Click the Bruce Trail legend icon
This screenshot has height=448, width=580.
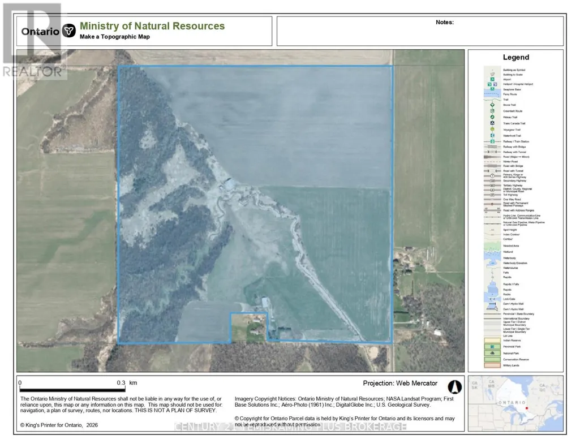click(x=492, y=105)
